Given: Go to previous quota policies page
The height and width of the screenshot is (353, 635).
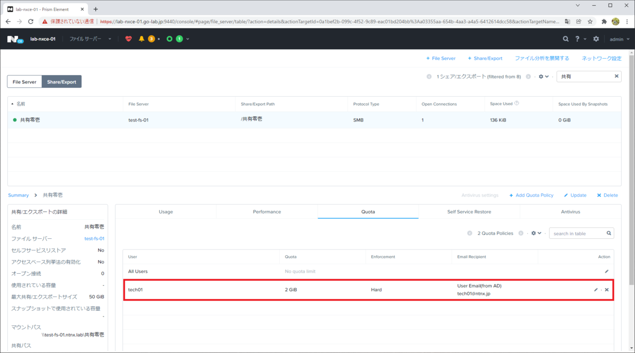Looking at the screenshot, I should tap(469, 233).
